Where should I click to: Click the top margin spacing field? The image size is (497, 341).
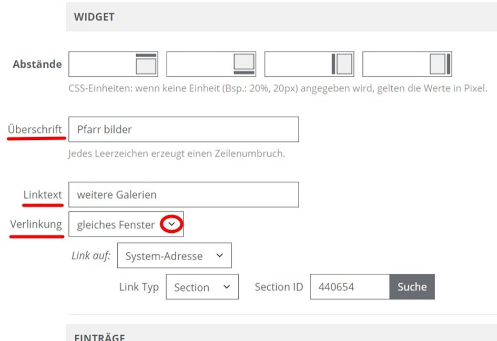click(113, 64)
